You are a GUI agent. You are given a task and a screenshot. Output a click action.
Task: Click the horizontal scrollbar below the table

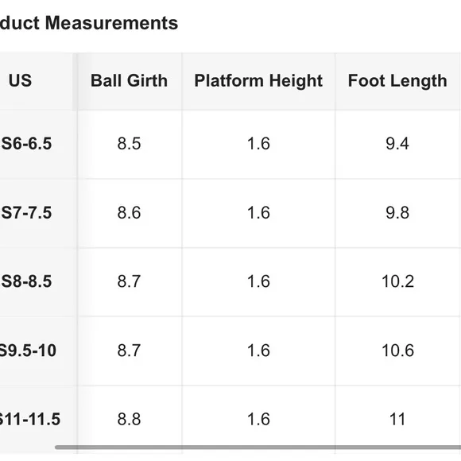[x=258, y=447]
